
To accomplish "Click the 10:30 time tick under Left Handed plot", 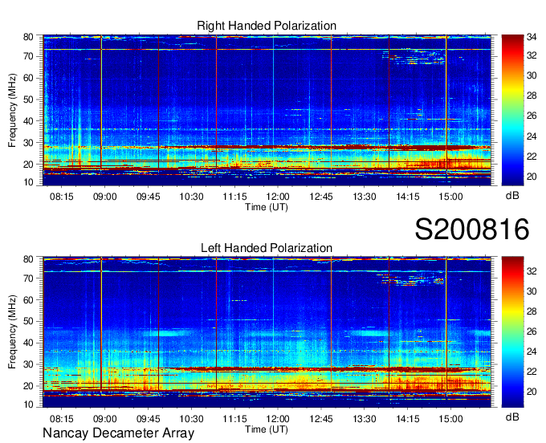I will (191, 419).
